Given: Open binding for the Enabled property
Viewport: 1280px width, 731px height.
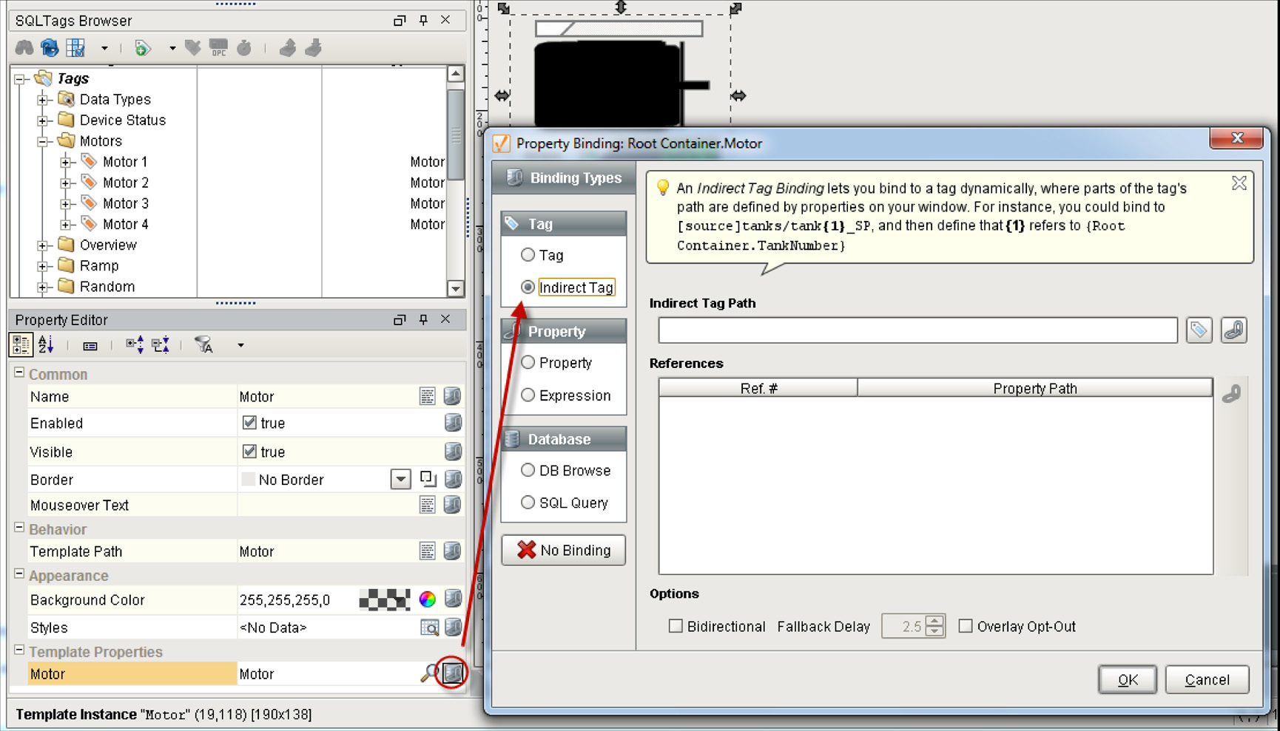Looking at the screenshot, I should coord(453,423).
